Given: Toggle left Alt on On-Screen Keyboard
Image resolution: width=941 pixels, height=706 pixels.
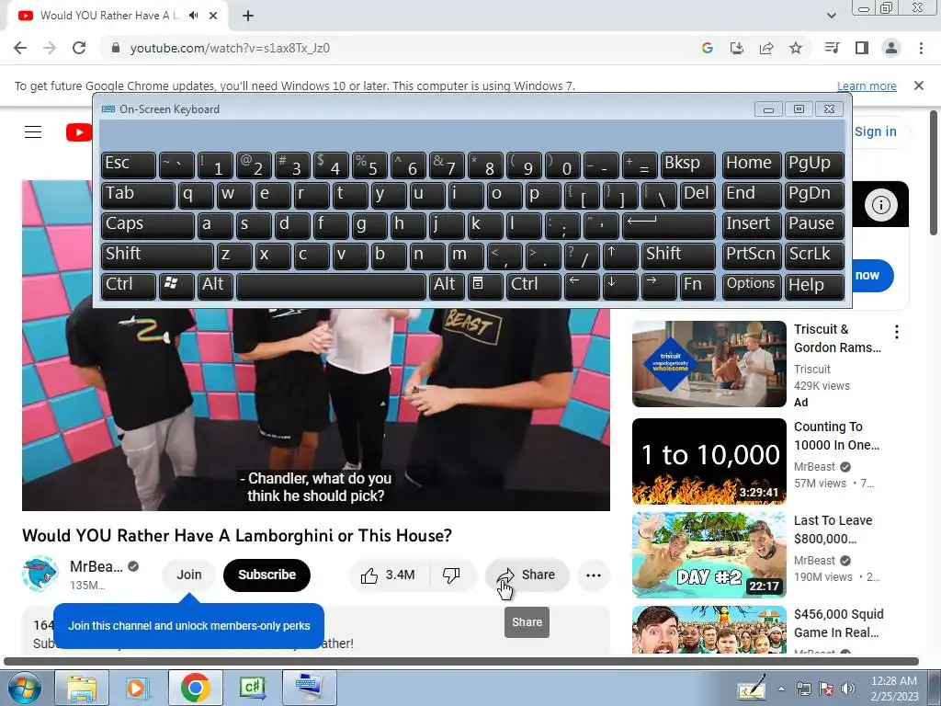Looking at the screenshot, I should click(215, 287).
